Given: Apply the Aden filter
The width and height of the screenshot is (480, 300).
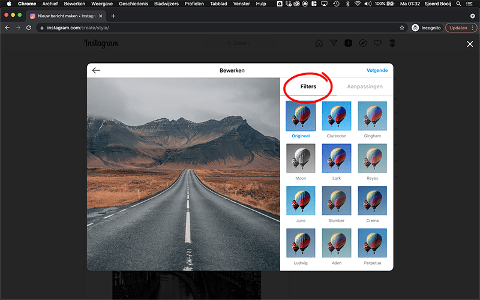Looking at the screenshot, I should coord(337,243).
